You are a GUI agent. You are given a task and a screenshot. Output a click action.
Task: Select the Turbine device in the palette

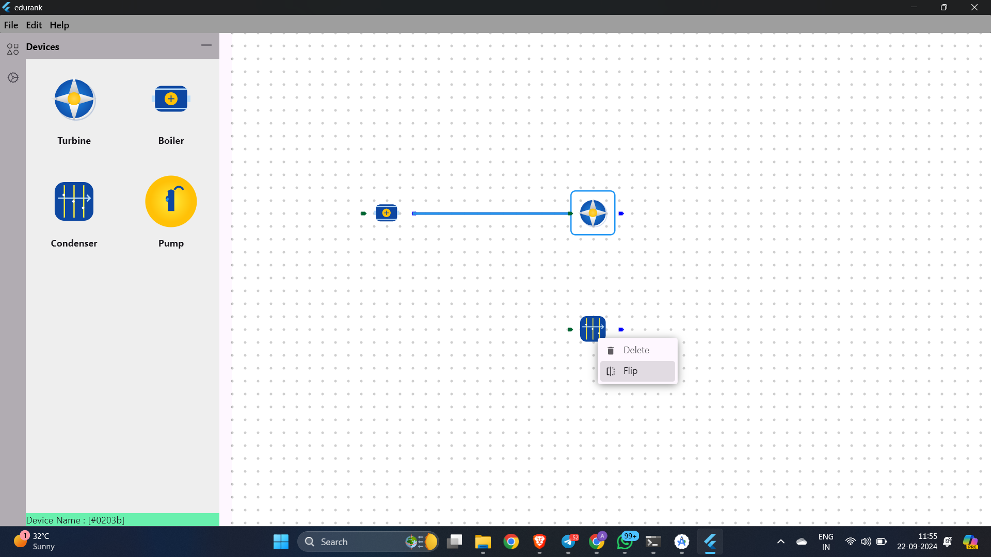tap(74, 100)
